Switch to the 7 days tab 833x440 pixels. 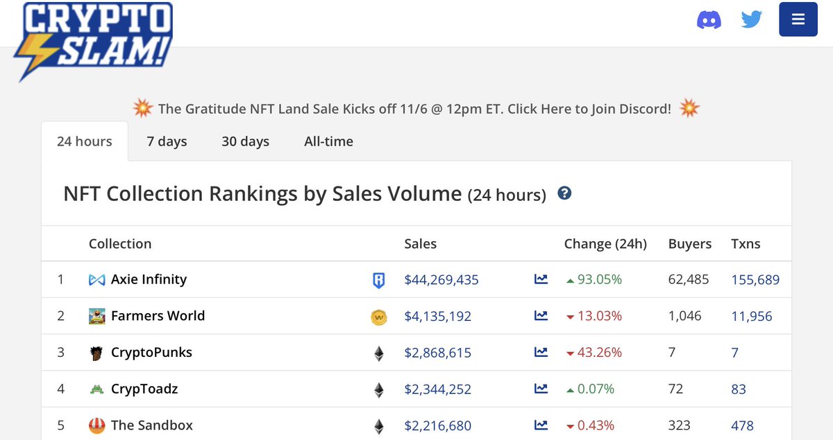(167, 141)
